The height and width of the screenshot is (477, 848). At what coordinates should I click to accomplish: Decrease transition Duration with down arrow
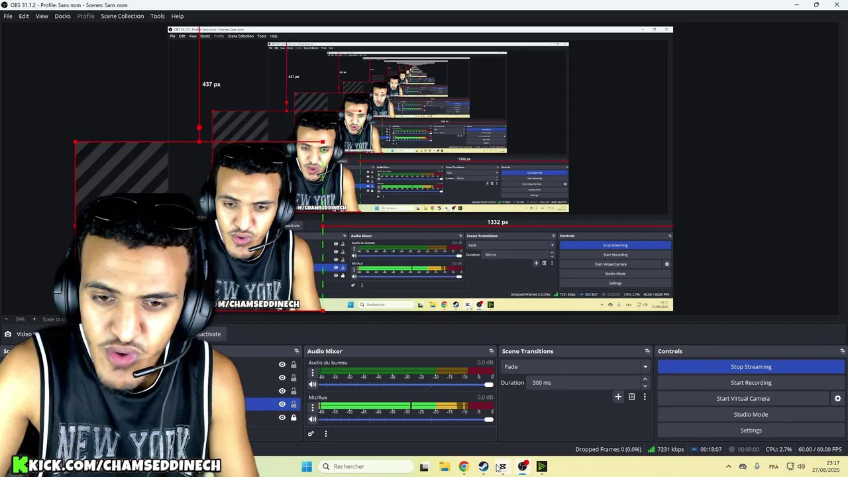645,386
